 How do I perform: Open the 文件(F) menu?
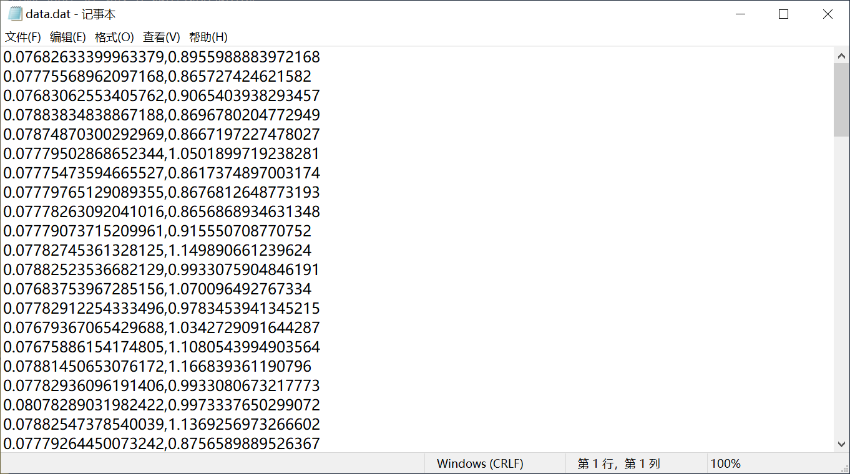click(23, 37)
